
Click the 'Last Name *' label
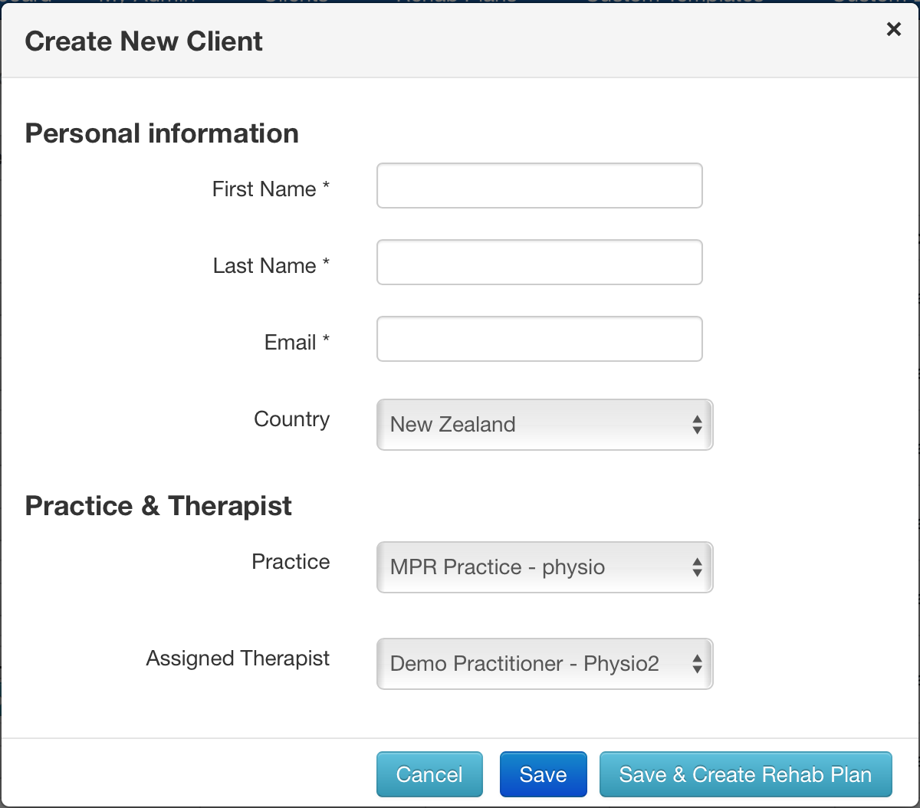pyautogui.click(x=271, y=266)
